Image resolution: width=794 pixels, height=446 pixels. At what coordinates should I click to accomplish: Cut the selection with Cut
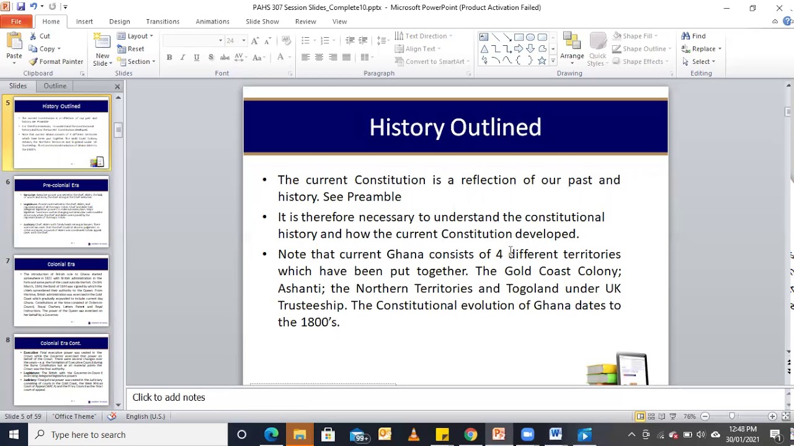click(40, 36)
